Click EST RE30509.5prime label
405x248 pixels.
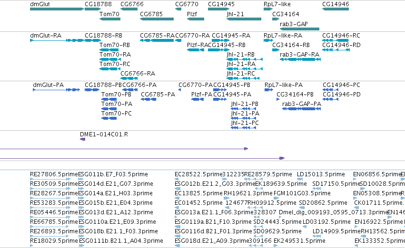(x=54, y=184)
